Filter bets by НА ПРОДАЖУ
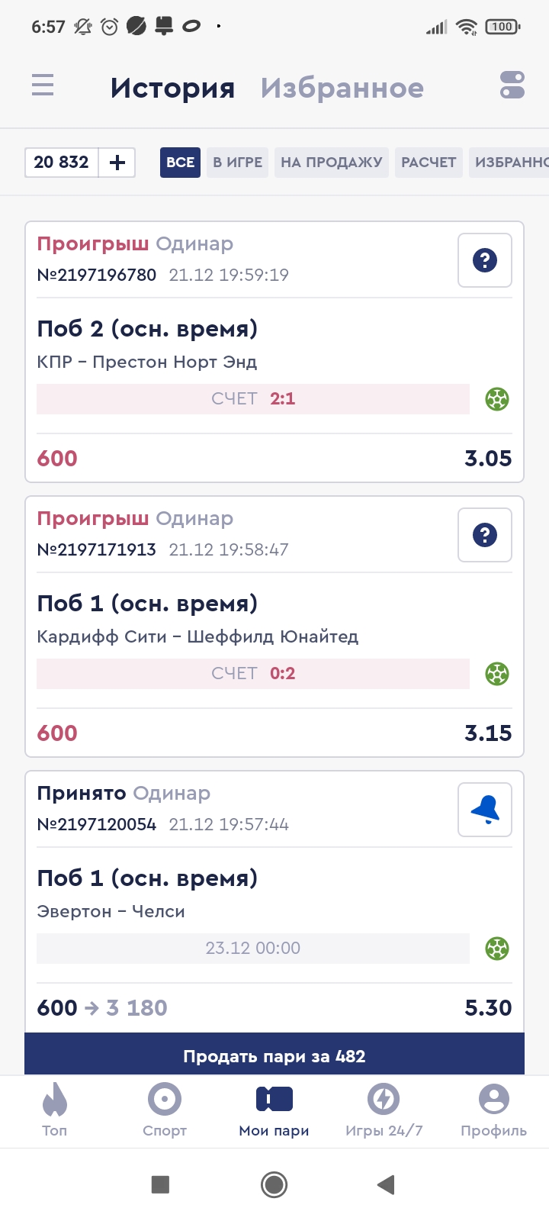 (332, 163)
